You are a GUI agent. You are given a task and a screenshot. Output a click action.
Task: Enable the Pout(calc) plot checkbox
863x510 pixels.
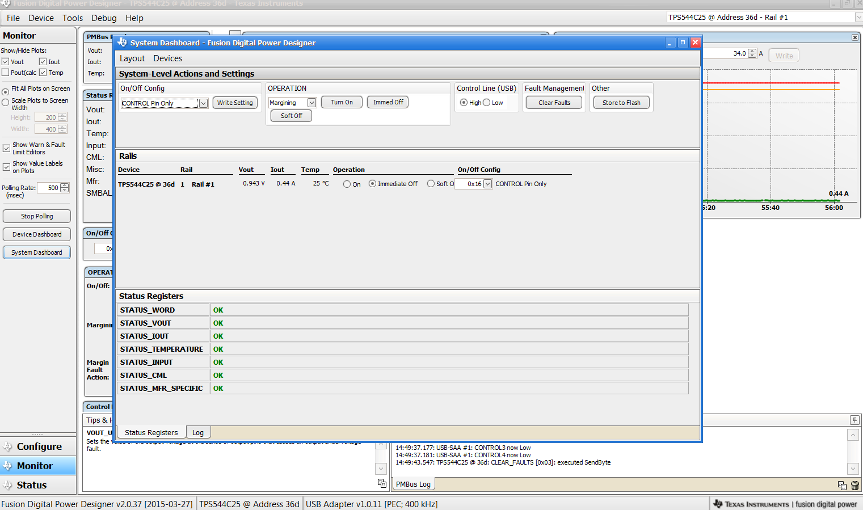pos(6,73)
